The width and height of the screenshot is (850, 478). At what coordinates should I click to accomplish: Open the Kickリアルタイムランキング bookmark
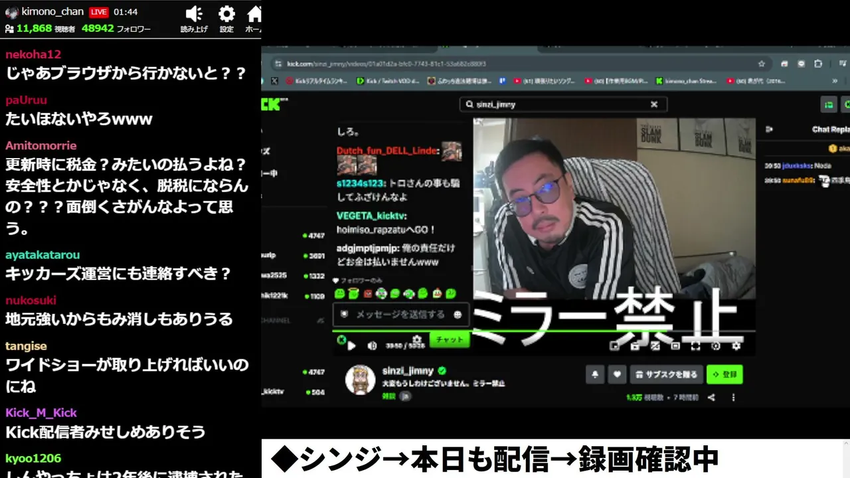pos(317,81)
